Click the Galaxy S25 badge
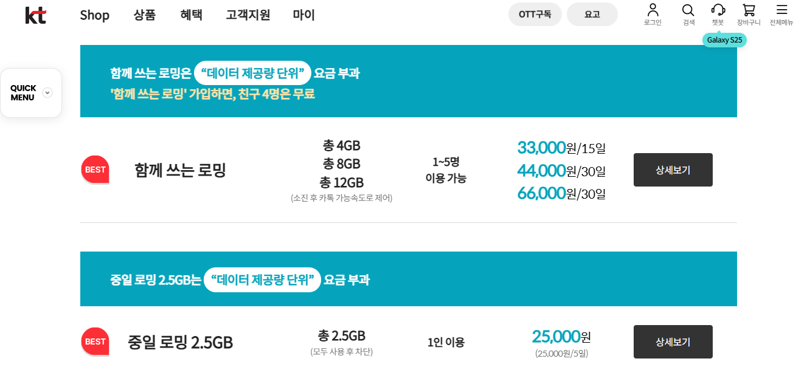Screen dimensions: 807x367 (724, 39)
